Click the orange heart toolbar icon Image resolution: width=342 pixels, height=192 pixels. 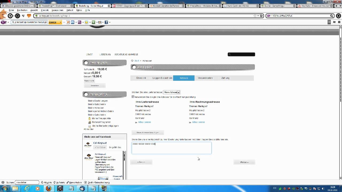pos(29,16)
